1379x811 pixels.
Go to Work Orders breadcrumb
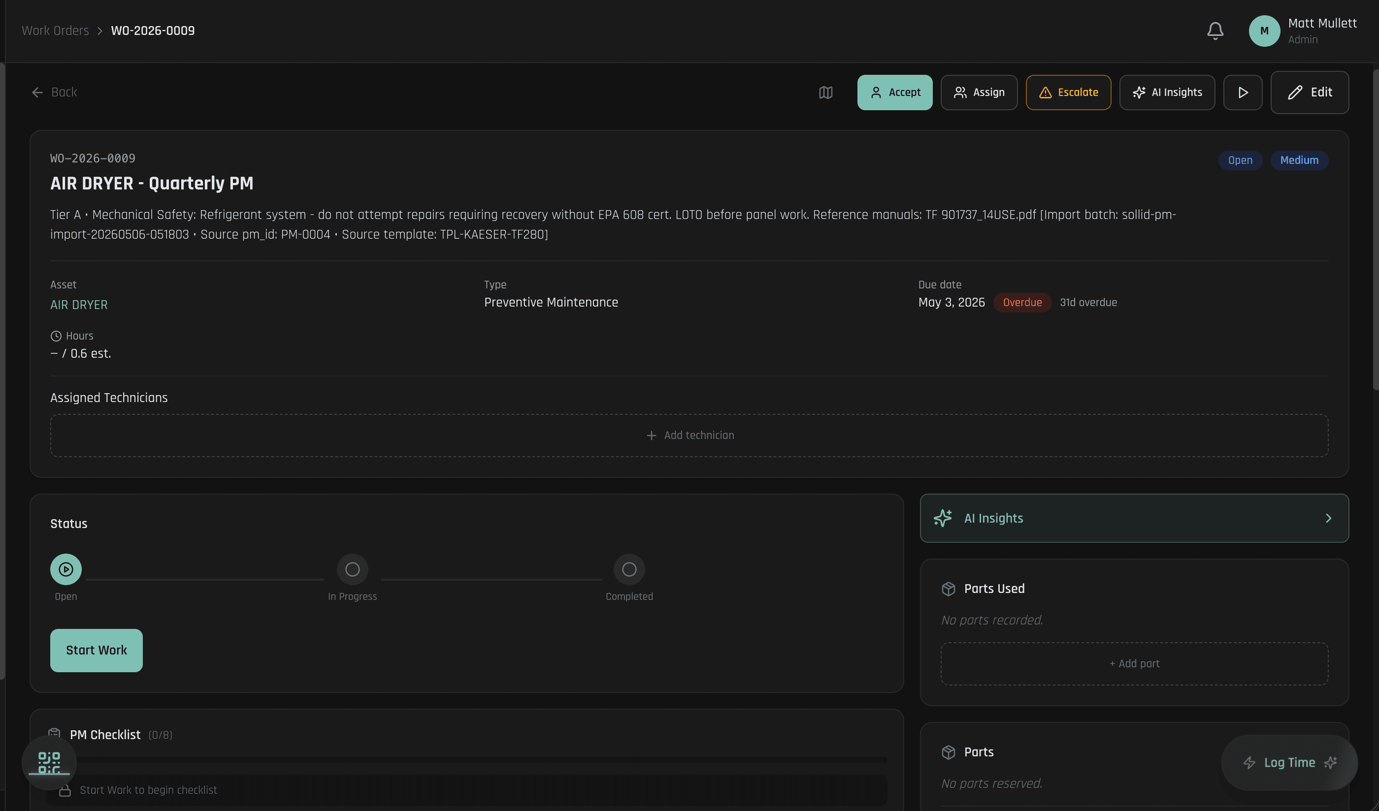tap(55, 31)
